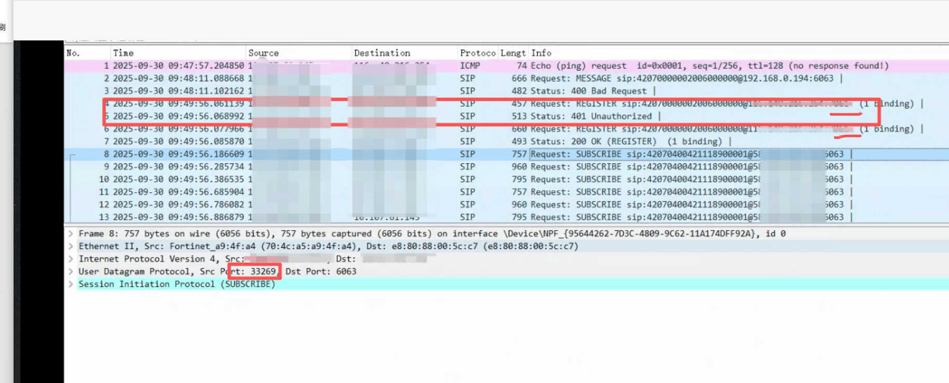949x383 pixels.
Task: Expand the User Datagram Protocol section
Action: tap(71, 272)
